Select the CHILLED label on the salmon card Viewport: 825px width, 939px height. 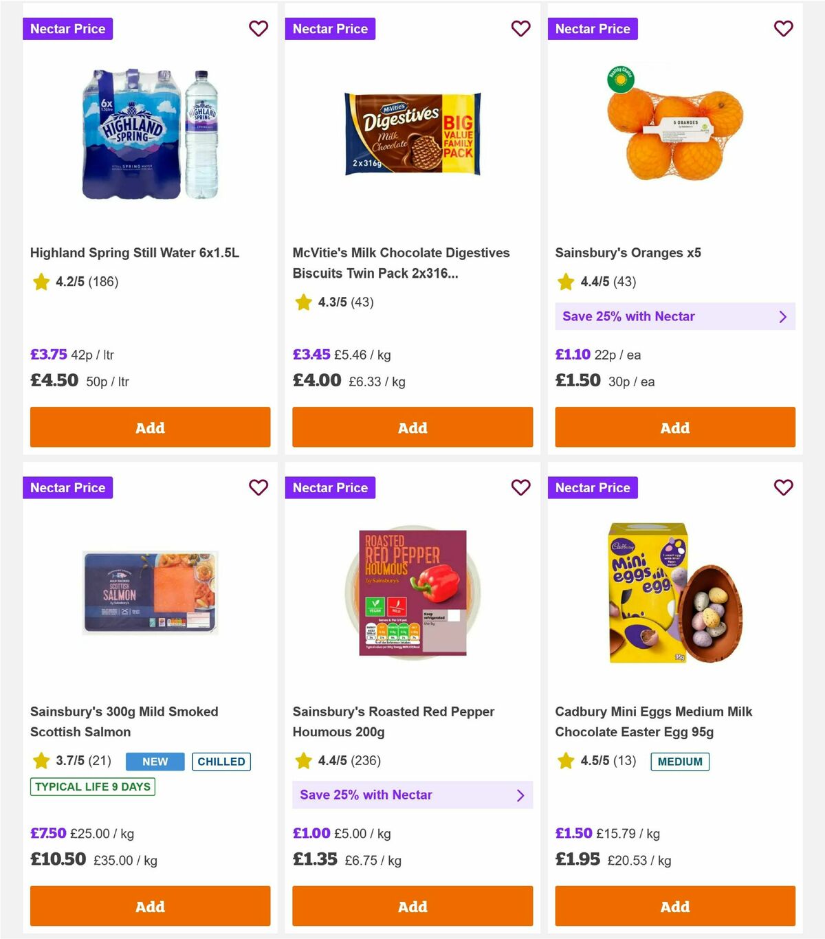coord(221,762)
